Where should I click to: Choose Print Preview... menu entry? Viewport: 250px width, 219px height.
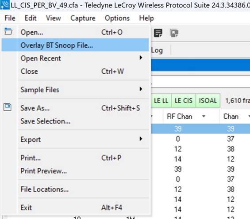[75, 171]
